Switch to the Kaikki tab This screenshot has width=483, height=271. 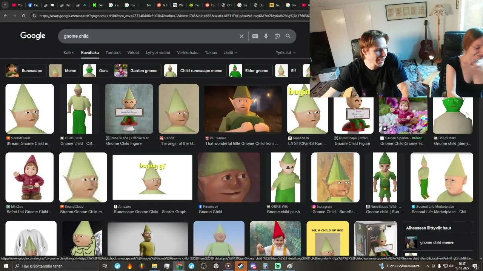pyautogui.click(x=69, y=53)
